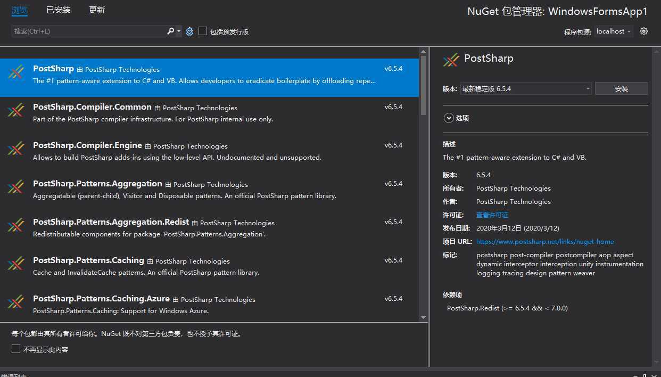661x377 pixels.
Task: Select the PostSharp.Patterns.Caching.Azure package name
Action: click(x=101, y=299)
